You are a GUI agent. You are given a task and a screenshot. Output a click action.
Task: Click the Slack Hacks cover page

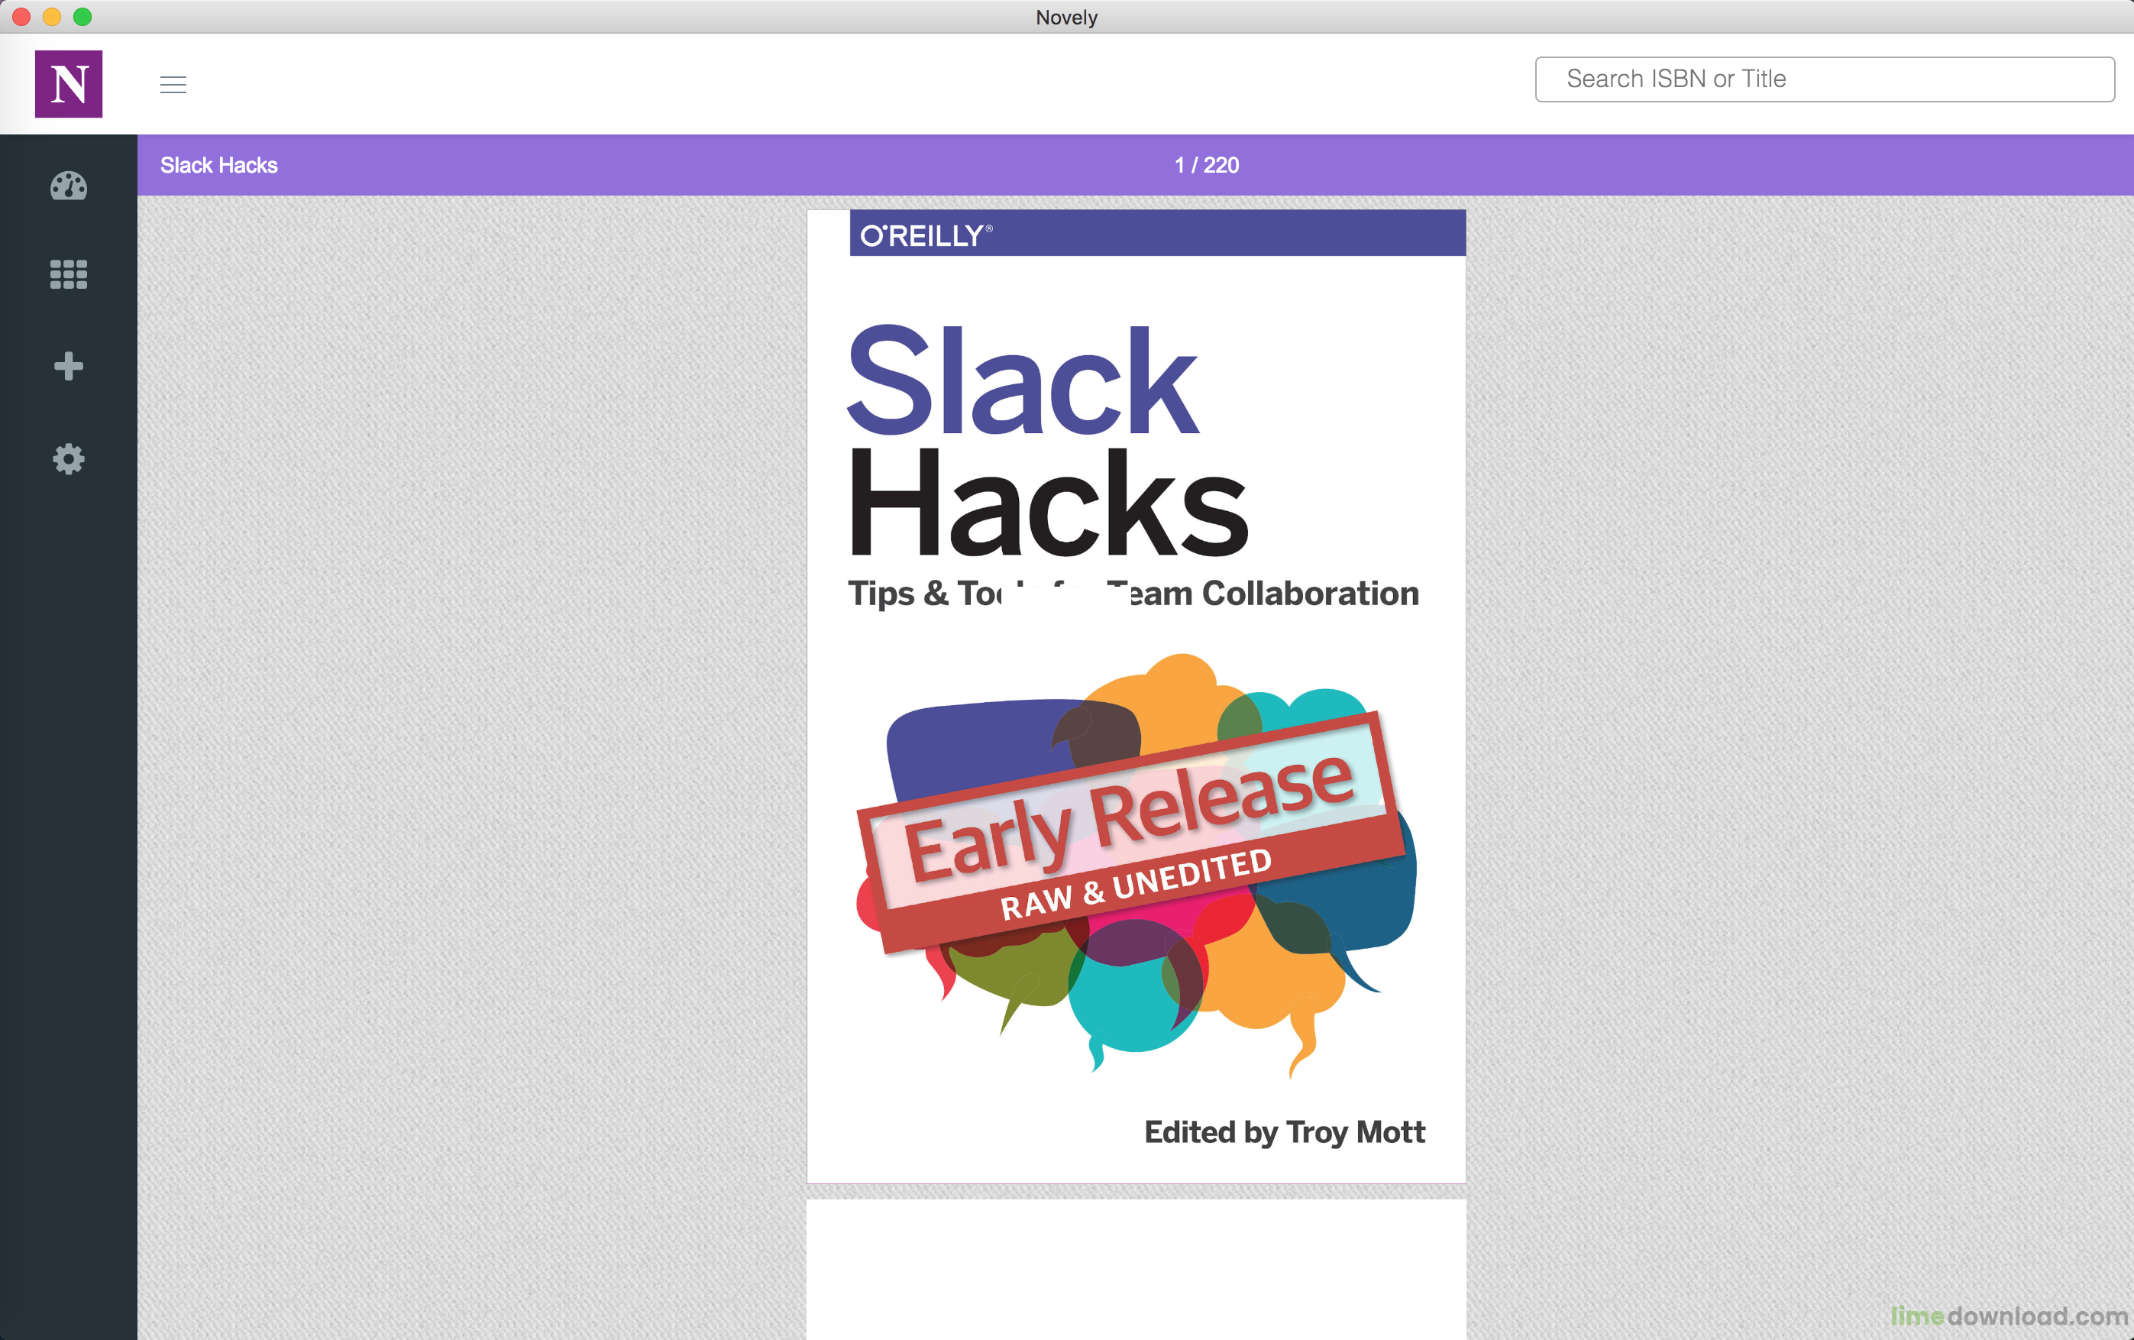(x=1137, y=697)
